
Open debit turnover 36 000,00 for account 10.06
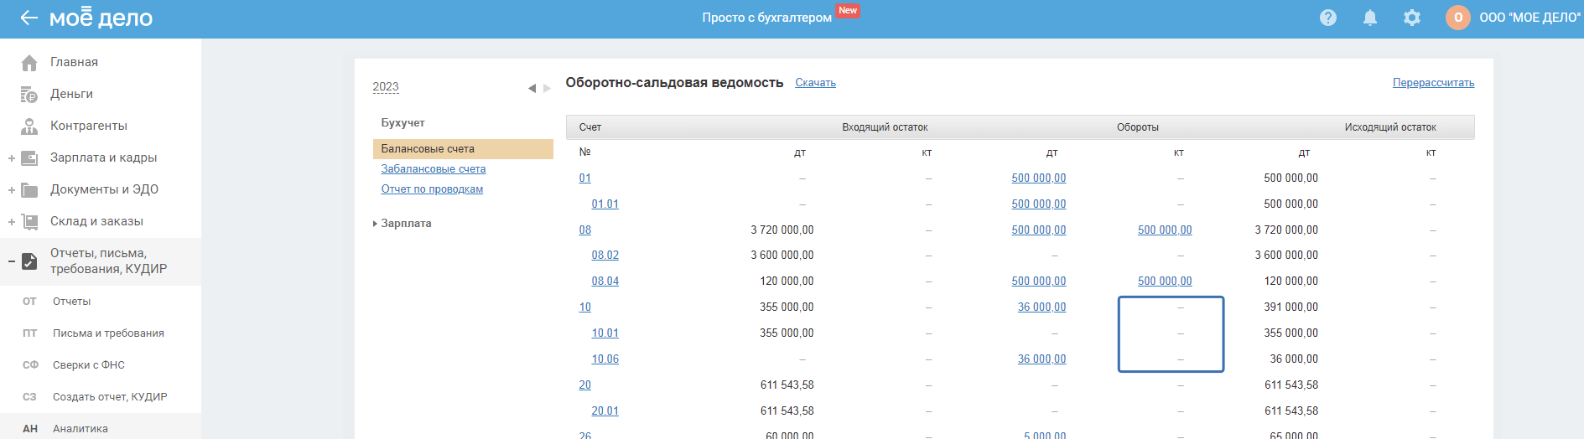(1042, 359)
